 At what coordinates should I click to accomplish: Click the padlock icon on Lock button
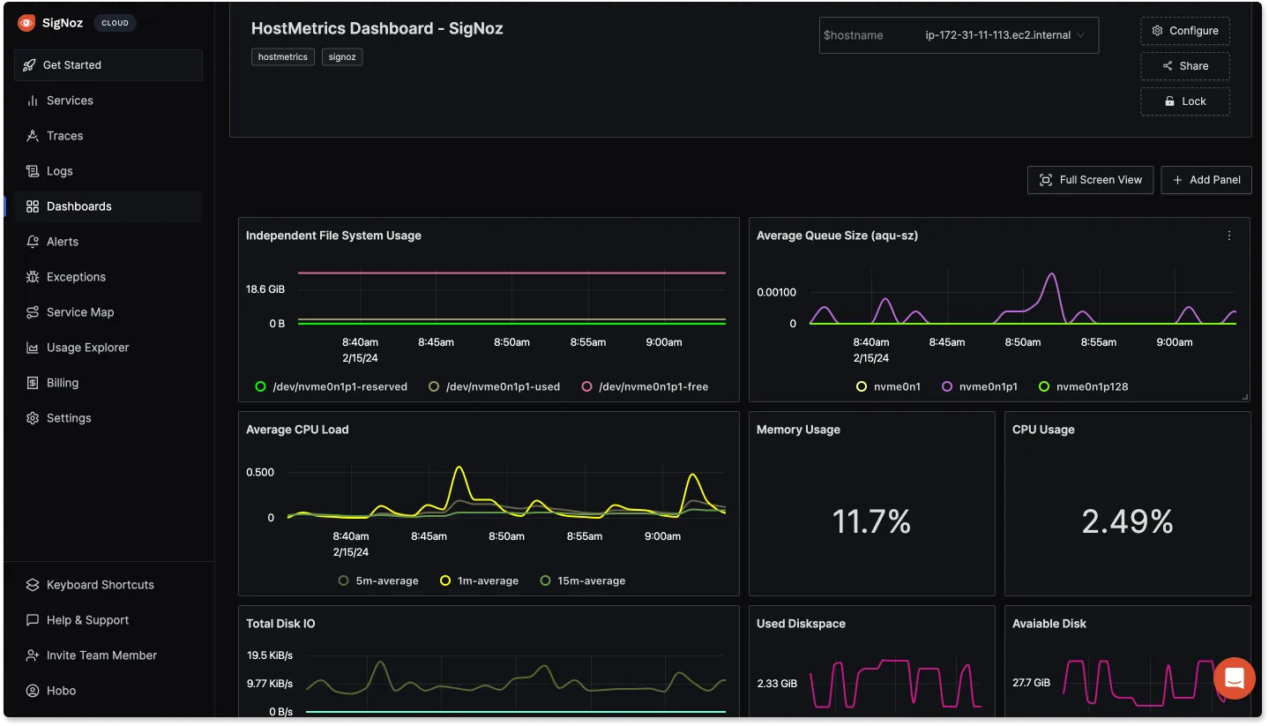1170,101
